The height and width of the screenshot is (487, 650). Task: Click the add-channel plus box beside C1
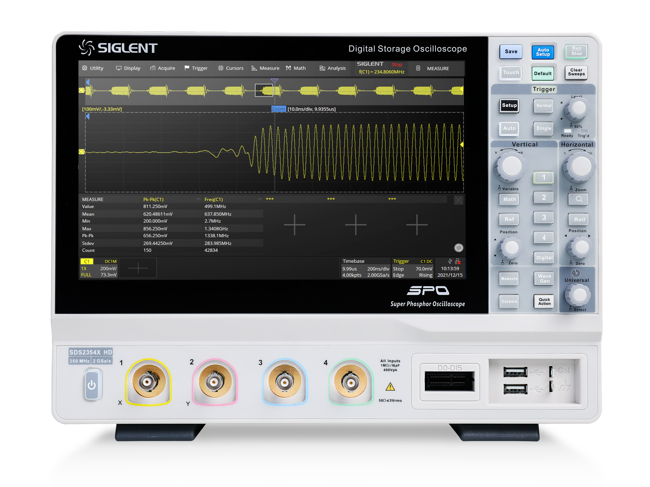click(138, 268)
